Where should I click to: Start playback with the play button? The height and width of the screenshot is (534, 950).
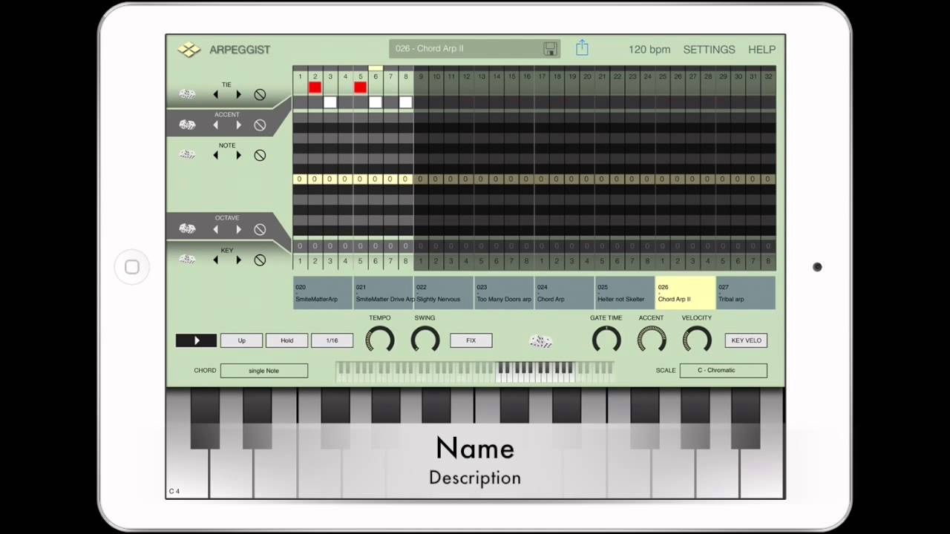click(197, 340)
